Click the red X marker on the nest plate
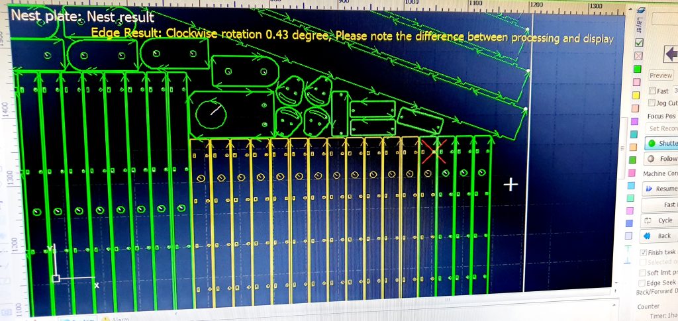Viewport: 678px width, 321px height. pyautogui.click(x=434, y=151)
